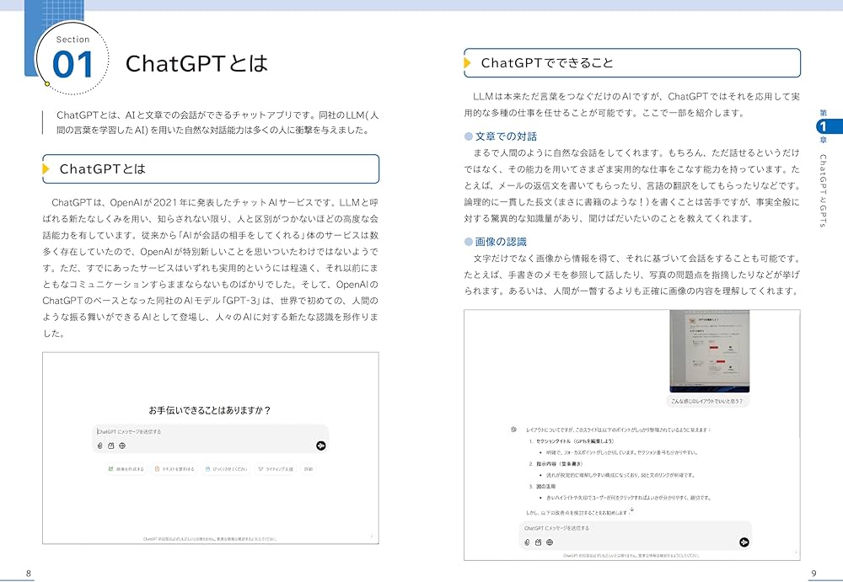Select the globe icon in bottom-right chat input
The height and width of the screenshot is (582, 843).
[550, 542]
